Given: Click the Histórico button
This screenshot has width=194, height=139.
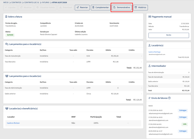Looking at the screenshot, I should click(x=140, y=8).
